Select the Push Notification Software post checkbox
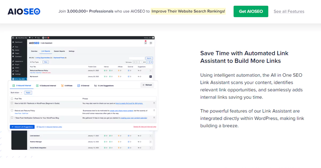This screenshot has height=168, width=321. click(12, 117)
